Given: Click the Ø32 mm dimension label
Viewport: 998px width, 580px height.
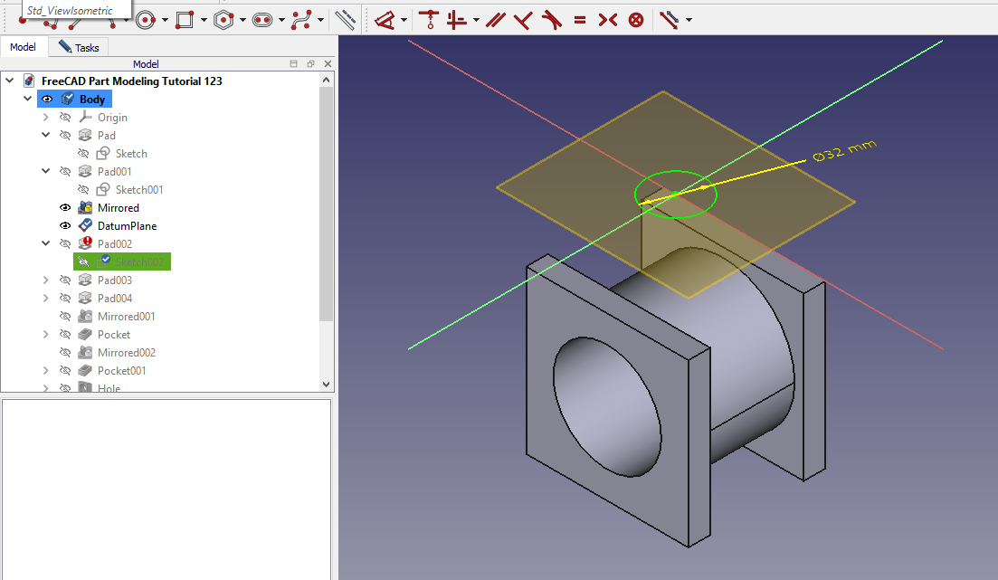Looking at the screenshot, I should click(x=844, y=152).
